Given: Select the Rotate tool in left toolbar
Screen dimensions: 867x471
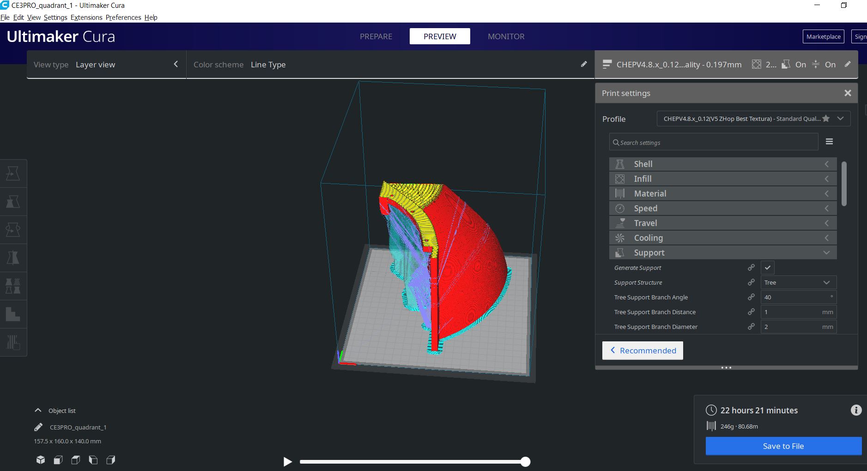Looking at the screenshot, I should point(12,230).
